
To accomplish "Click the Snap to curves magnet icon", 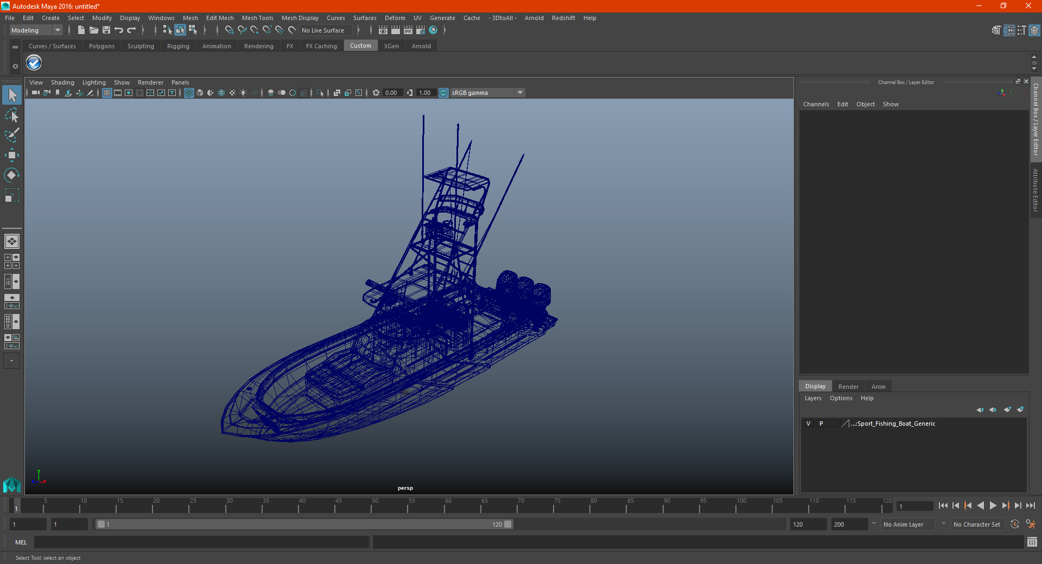I will (x=242, y=30).
